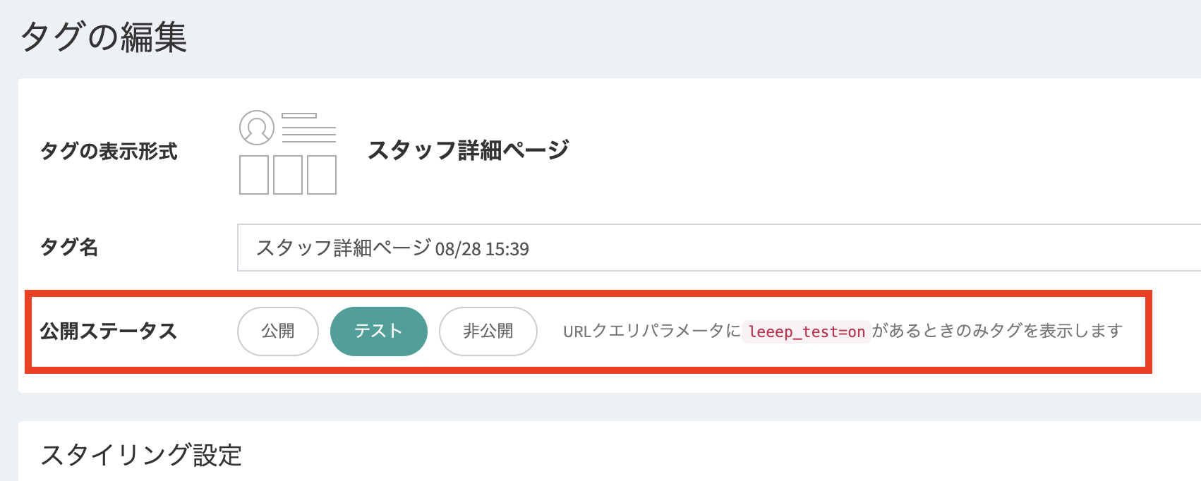Click the bold スタッフ詳細ページ format name
Screen dimensions: 1201x481
(x=469, y=150)
